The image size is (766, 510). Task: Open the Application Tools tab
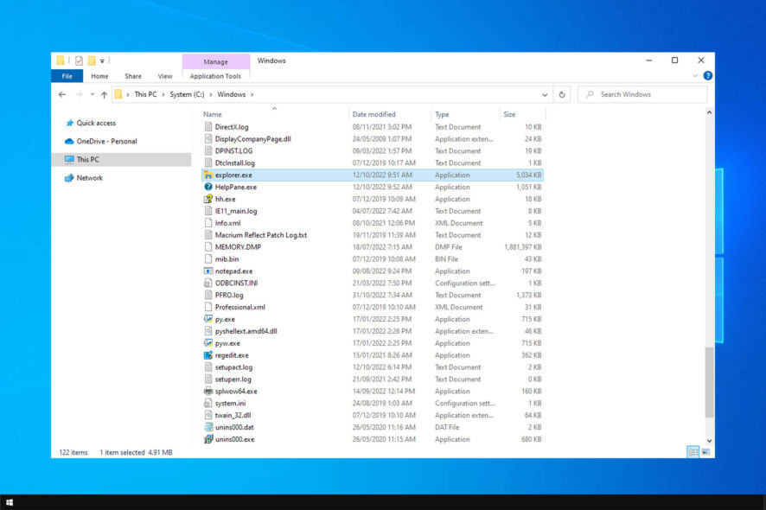[x=215, y=76]
